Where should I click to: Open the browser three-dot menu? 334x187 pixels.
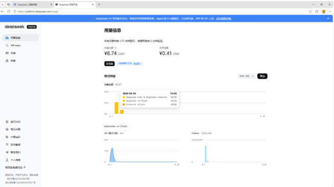tap(330, 11)
